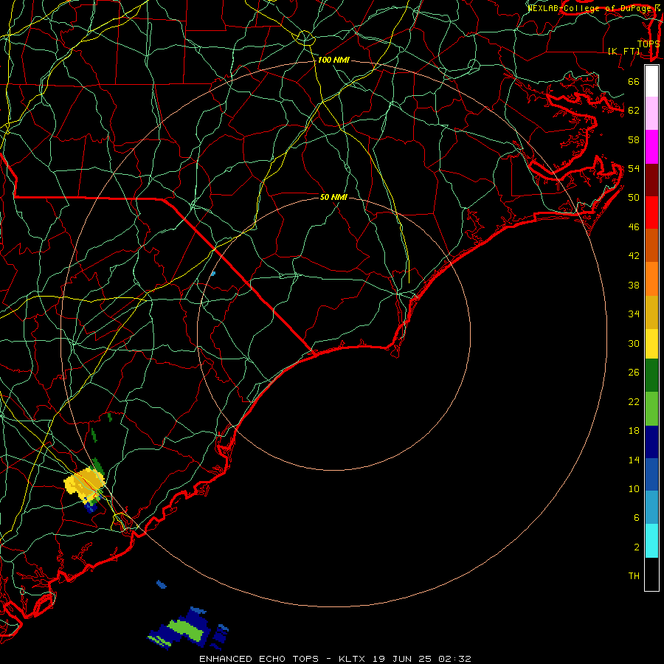664x664 pixels.
Task: Click the legend value 2
Action: (636, 547)
